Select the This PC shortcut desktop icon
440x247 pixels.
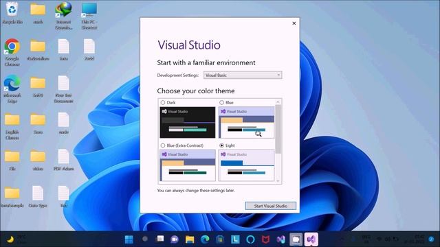click(89, 16)
